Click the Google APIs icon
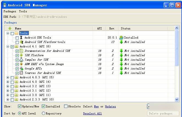 tap(21, 68)
